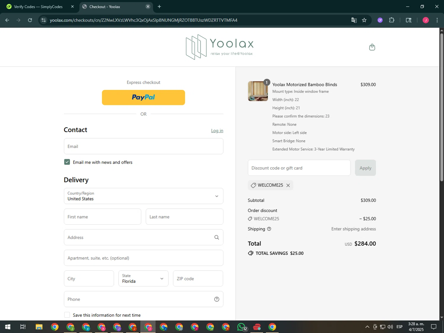Screen dimensions: 444x333
Task: Click the shipping info question-mark icon
Action: coord(269,229)
